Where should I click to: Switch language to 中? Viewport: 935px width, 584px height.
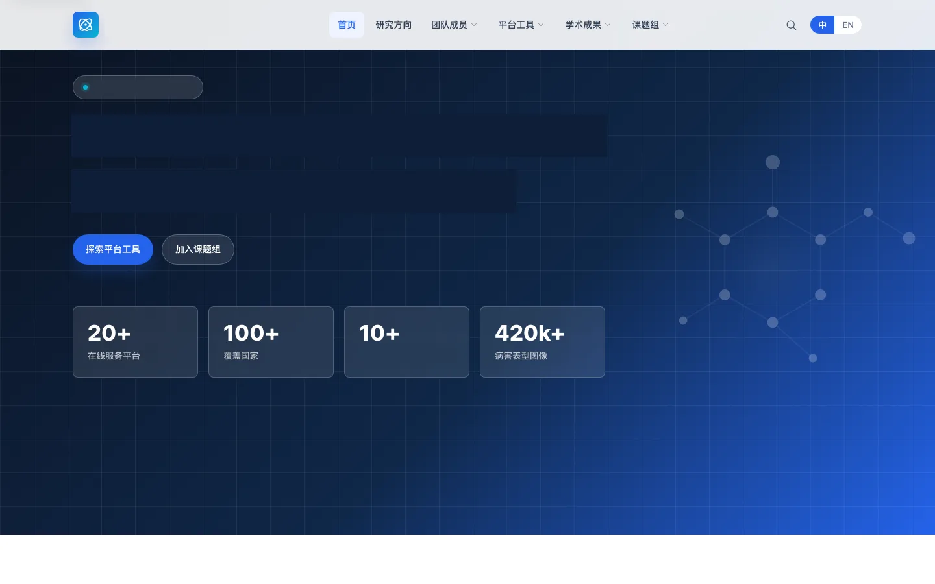tap(823, 25)
